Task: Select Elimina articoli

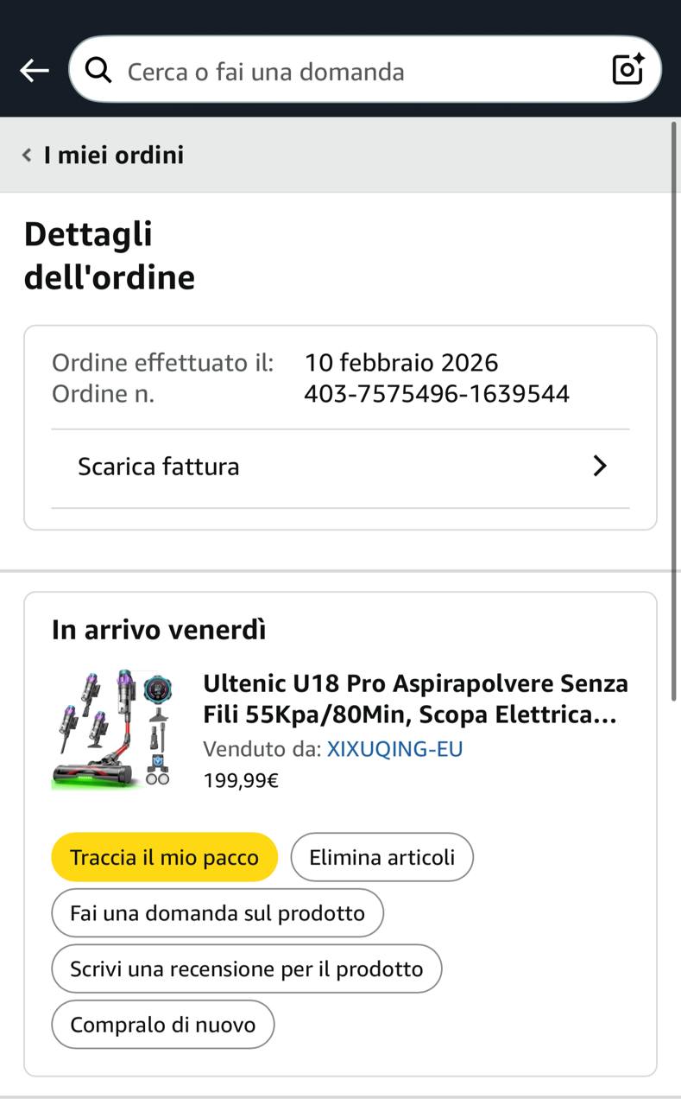Action: [381, 857]
